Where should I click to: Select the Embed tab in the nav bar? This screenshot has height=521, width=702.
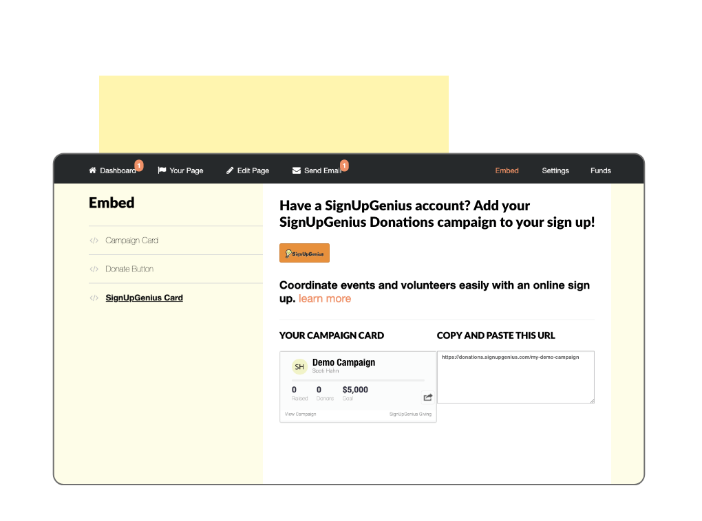[507, 170]
